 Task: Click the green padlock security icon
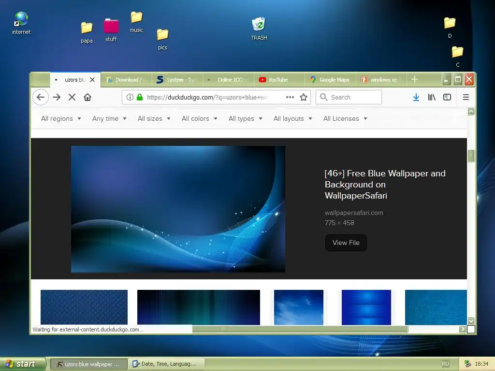tap(140, 97)
